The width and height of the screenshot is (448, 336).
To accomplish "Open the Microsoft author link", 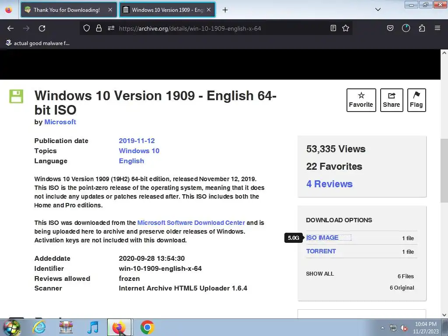I will 60,122.
